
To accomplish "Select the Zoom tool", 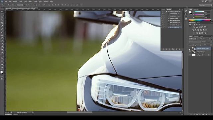I will (2, 67).
